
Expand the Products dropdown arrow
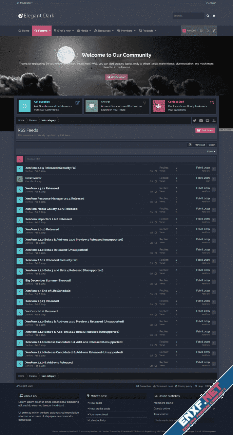click(155, 31)
